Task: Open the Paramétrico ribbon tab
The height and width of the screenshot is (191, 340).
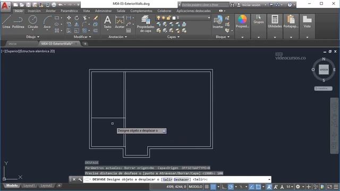Action: (69, 11)
